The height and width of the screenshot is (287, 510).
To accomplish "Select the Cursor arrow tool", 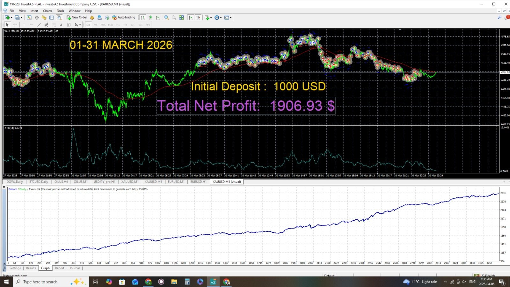I will [x=7, y=25].
